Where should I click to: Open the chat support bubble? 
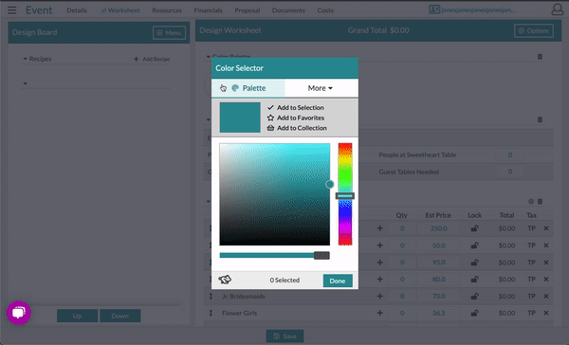(19, 313)
